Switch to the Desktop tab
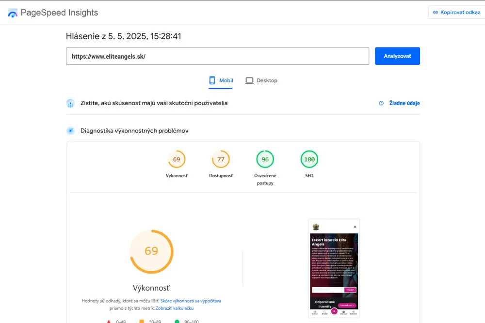This screenshot has height=323, width=485. 261,80
